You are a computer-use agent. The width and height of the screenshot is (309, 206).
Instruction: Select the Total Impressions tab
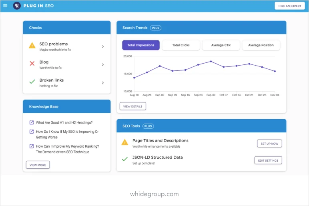[x=141, y=45]
